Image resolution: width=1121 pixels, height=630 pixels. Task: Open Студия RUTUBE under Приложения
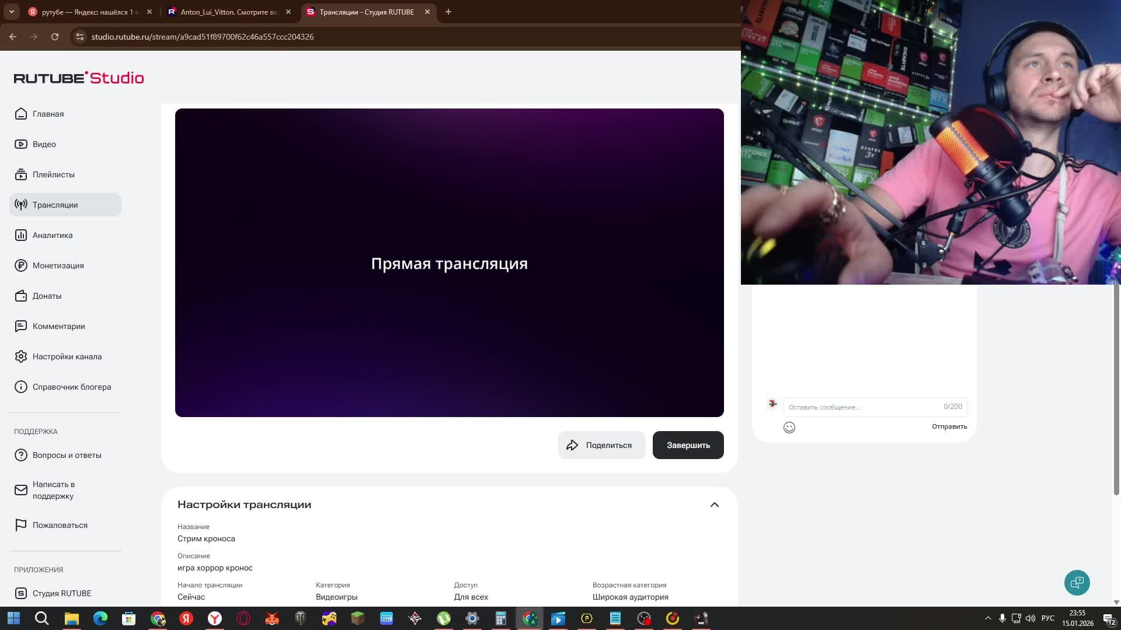click(61, 593)
